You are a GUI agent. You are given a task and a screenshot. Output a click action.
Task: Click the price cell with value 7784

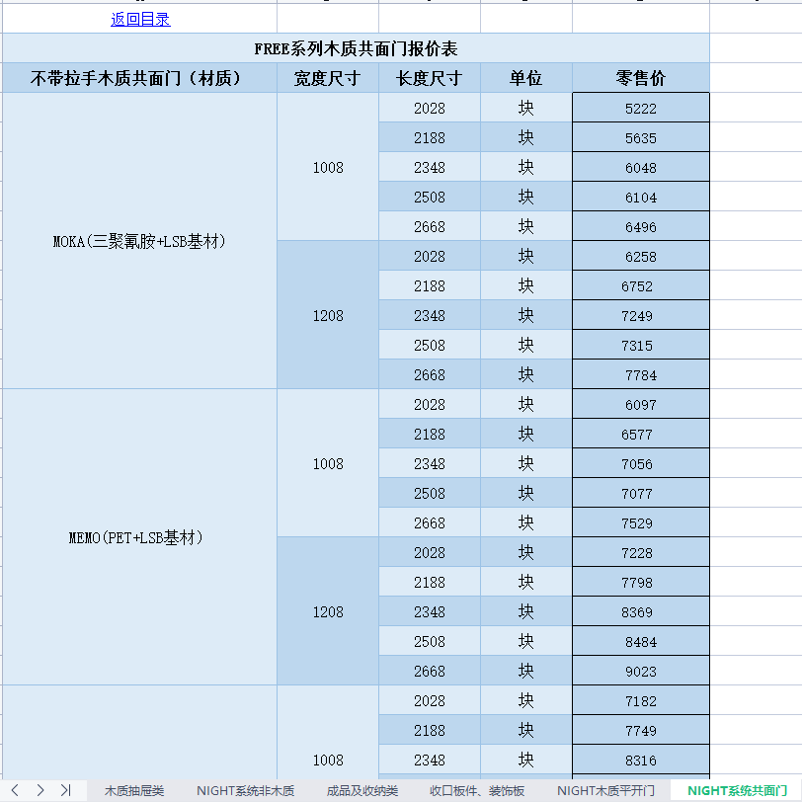(x=640, y=375)
